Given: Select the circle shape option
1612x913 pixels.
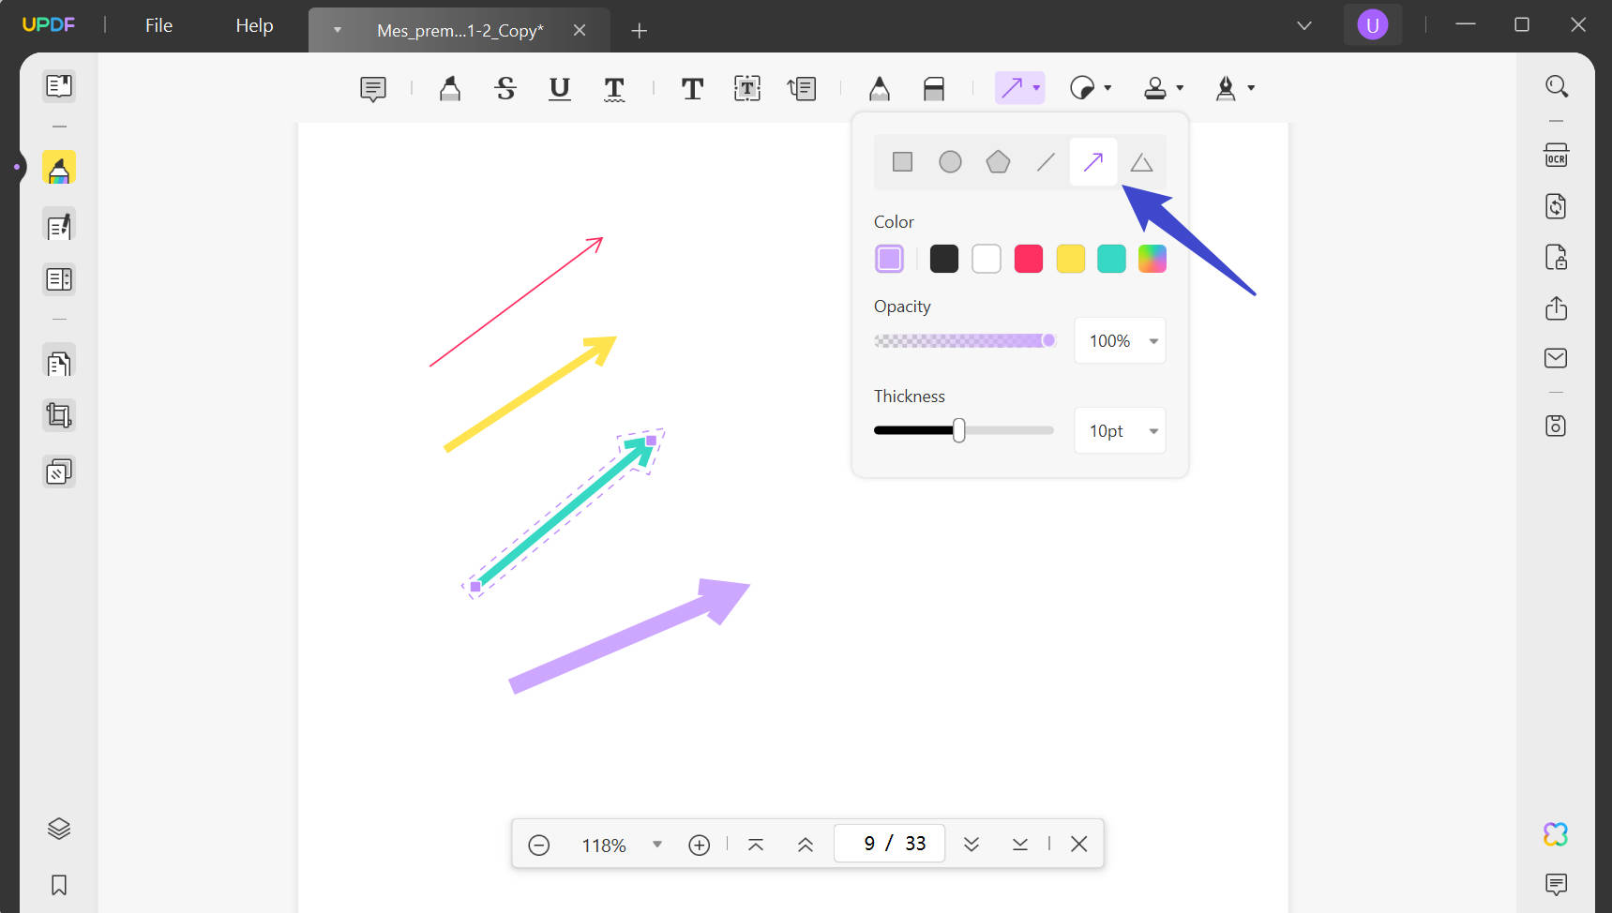Looking at the screenshot, I should 950,161.
